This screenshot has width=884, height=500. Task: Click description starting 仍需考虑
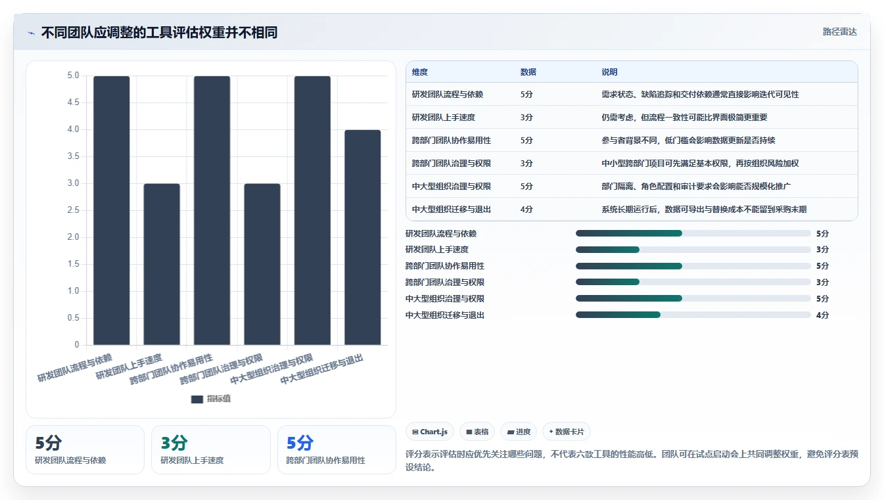(x=684, y=118)
